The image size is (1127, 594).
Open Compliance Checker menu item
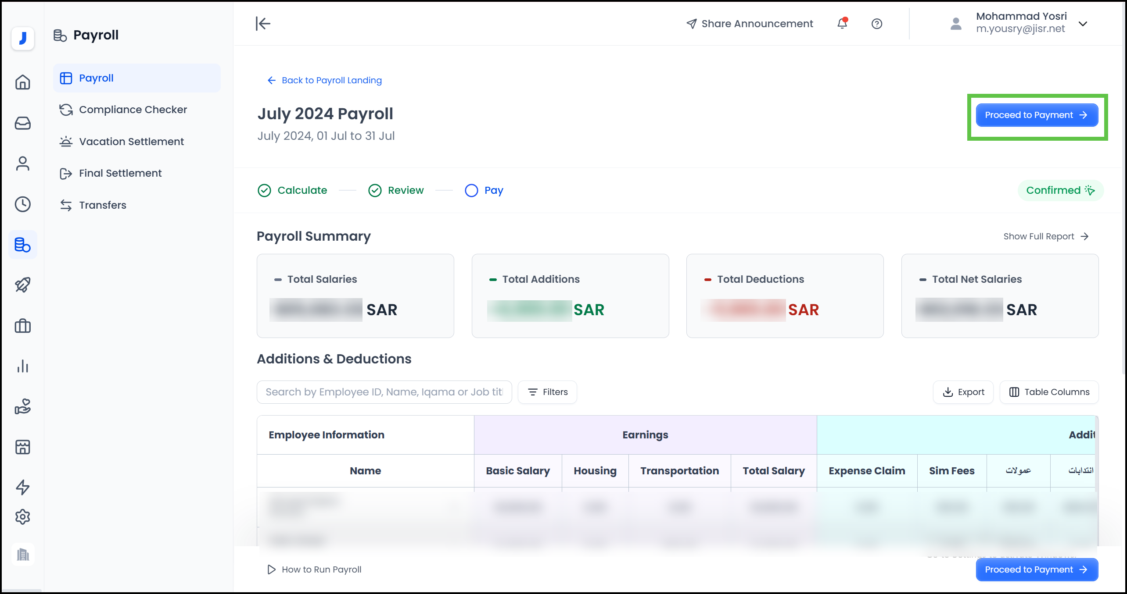(133, 110)
